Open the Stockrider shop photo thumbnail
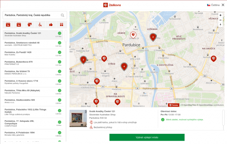 [x=78, y=118]
